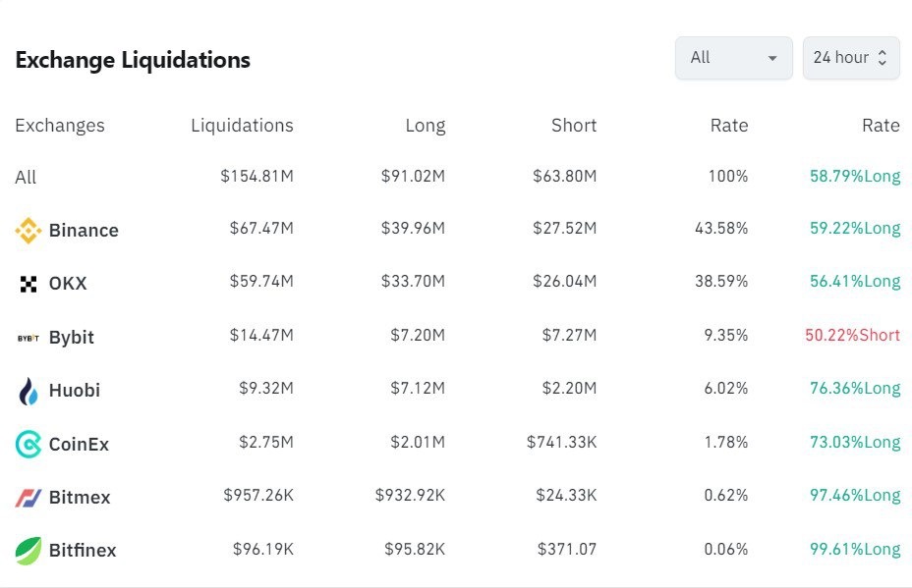Open the Huobi exchange link

(75, 391)
